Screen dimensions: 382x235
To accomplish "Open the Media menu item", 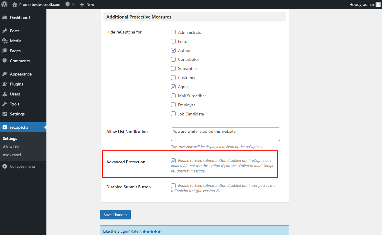I will [23, 41].
